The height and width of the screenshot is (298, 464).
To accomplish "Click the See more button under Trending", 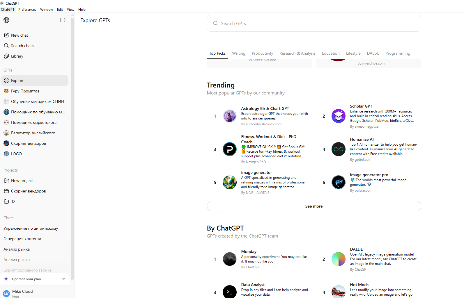I will [314, 206].
